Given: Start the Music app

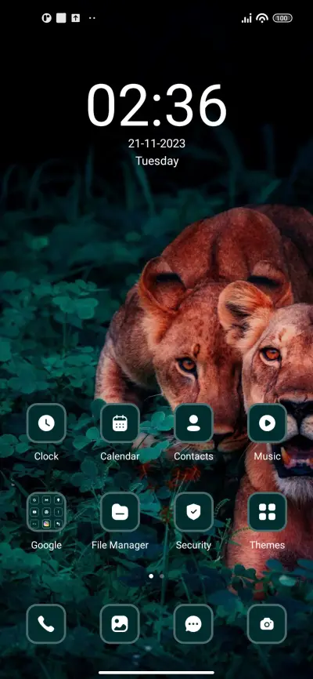Looking at the screenshot, I should (x=267, y=423).
